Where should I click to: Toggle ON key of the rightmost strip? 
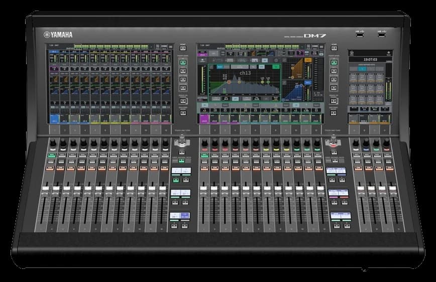pyautogui.click(x=389, y=168)
